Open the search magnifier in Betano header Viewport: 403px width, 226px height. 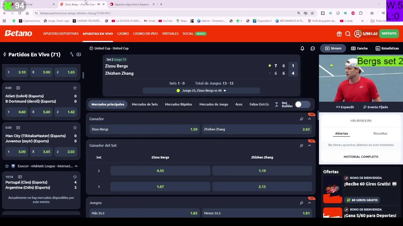coord(348,34)
